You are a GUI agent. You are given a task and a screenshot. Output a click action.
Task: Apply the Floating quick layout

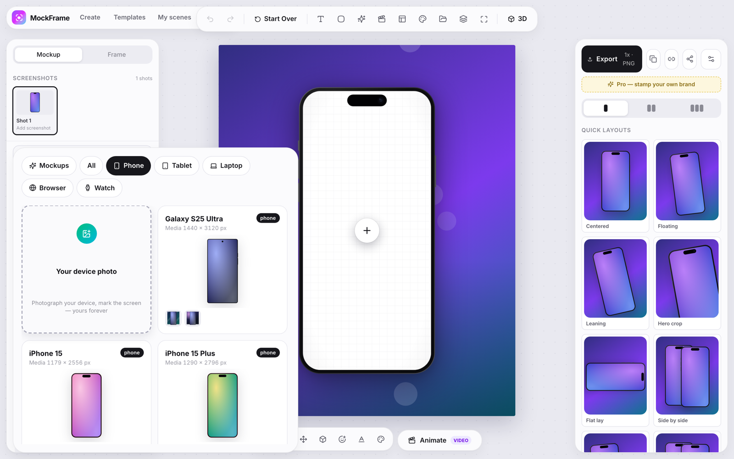tap(687, 186)
